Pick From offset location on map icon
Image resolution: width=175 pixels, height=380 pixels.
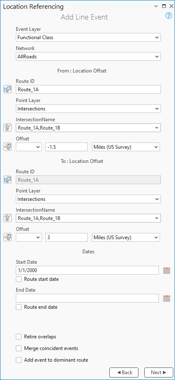click(x=7, y=147)
